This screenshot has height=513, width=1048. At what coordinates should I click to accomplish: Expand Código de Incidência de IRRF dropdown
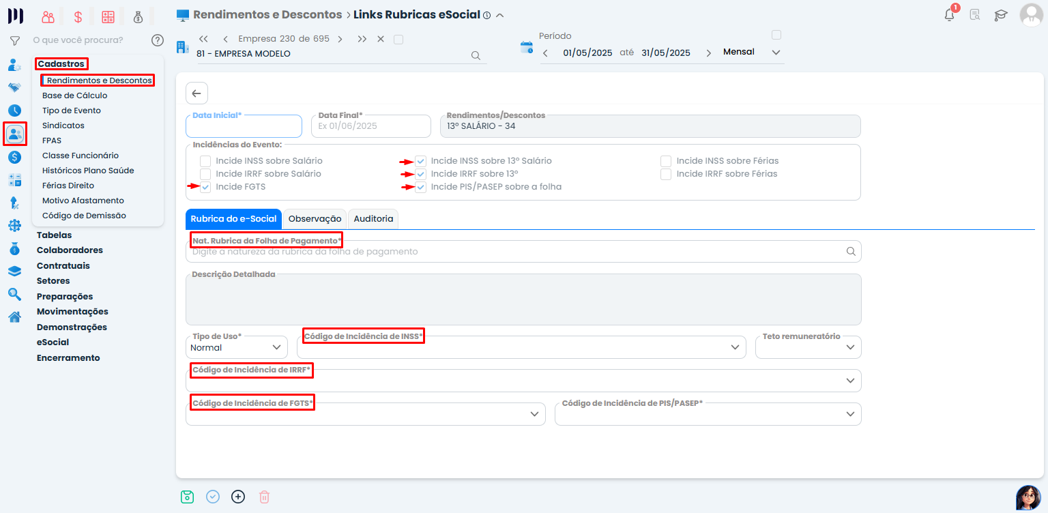850,381
